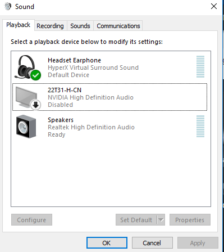Switch to the Recording tab
The width and height of the screenshot is (224, 252).
pyautogui.click(x=50, y=26)
